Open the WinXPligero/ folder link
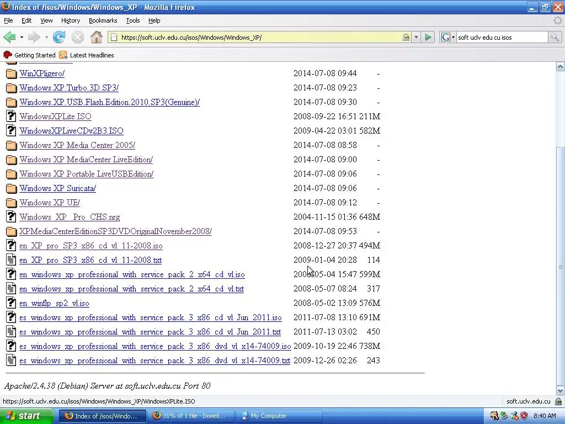 (42, 73)
